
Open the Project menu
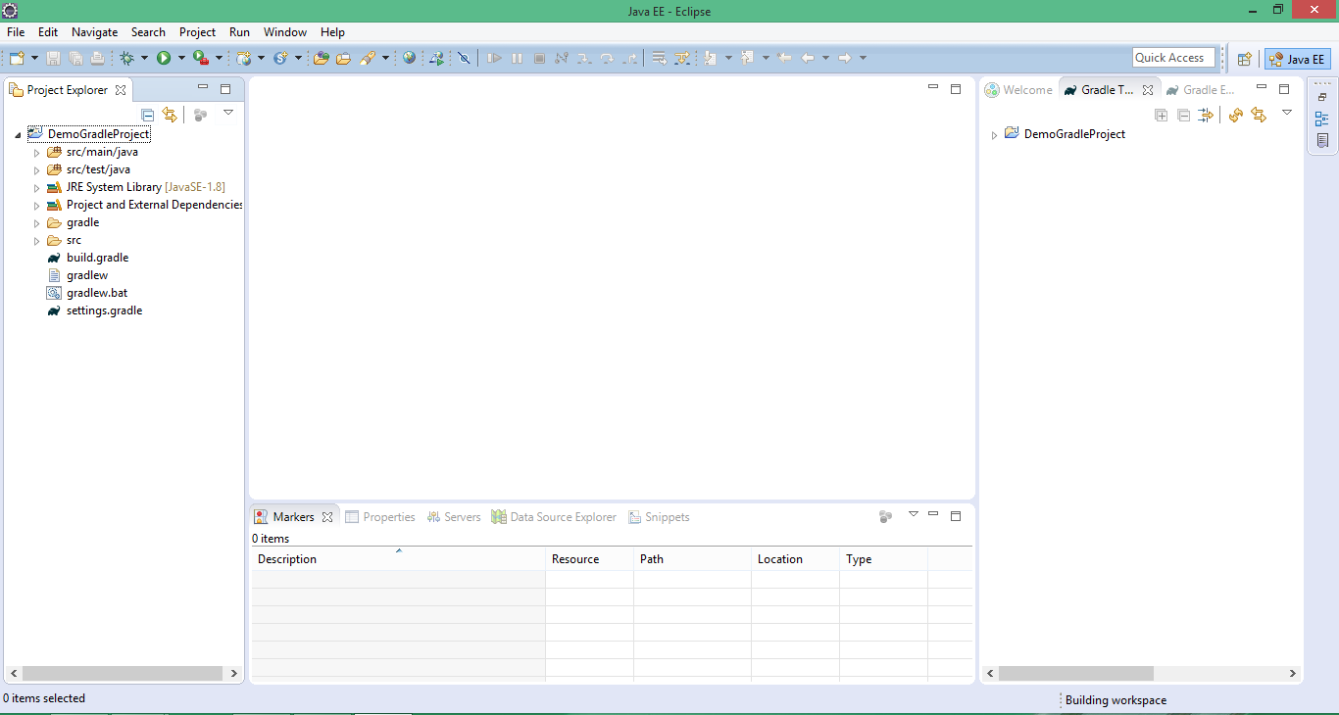click(x=197, y=32)
